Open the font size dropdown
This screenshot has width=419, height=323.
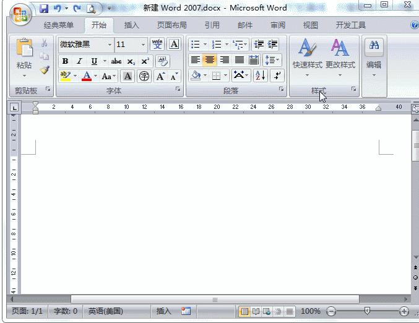(x=143, y=45)
